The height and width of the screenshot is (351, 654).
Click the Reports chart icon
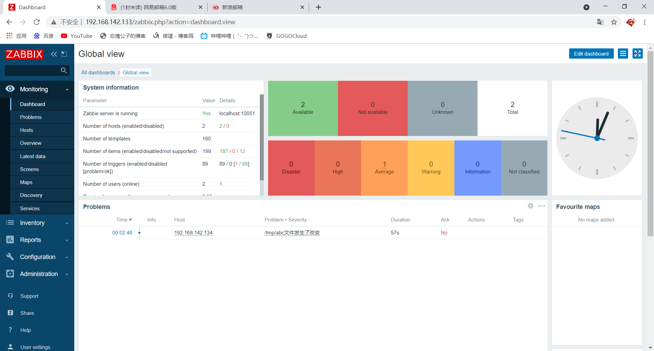click(10, 240)
